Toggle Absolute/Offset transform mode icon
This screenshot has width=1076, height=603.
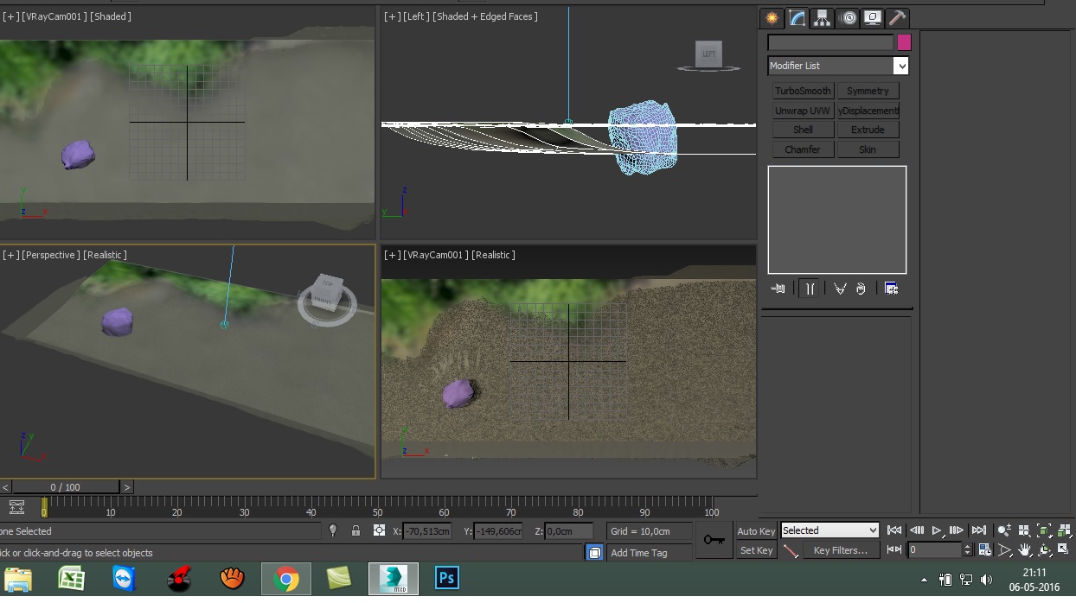379,531
